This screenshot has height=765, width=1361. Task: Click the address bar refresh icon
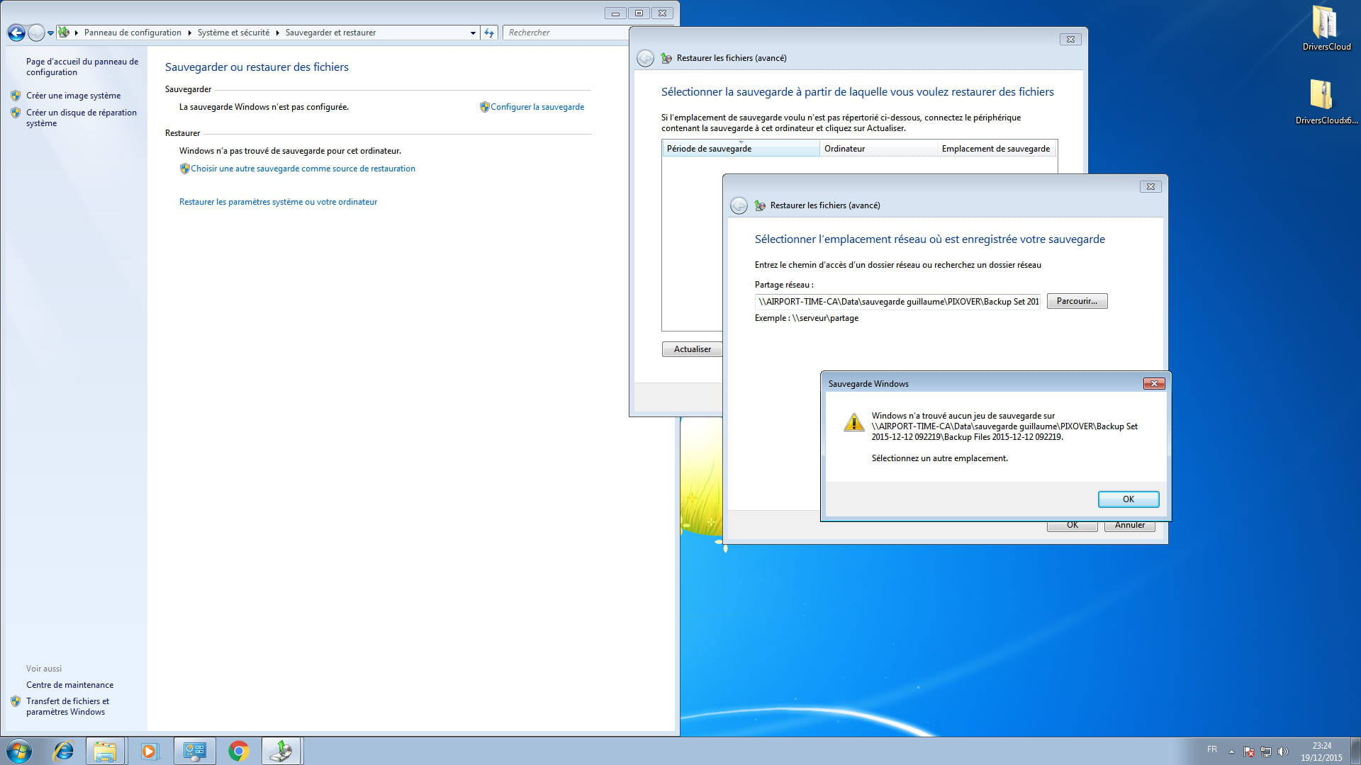click(489, 33)
